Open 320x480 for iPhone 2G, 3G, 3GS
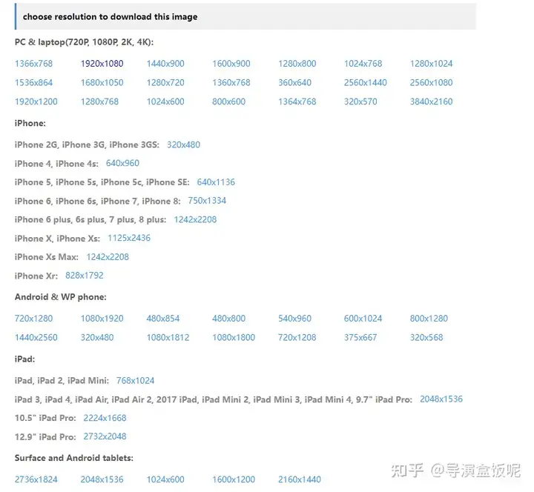 pyautogui.click(x=183, y=145)
